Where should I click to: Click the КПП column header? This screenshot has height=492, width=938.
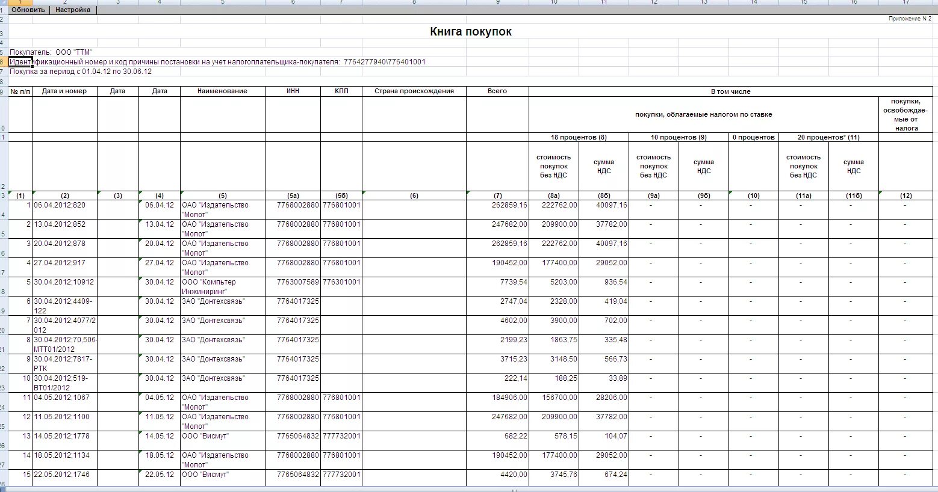[x=341, y=91]
